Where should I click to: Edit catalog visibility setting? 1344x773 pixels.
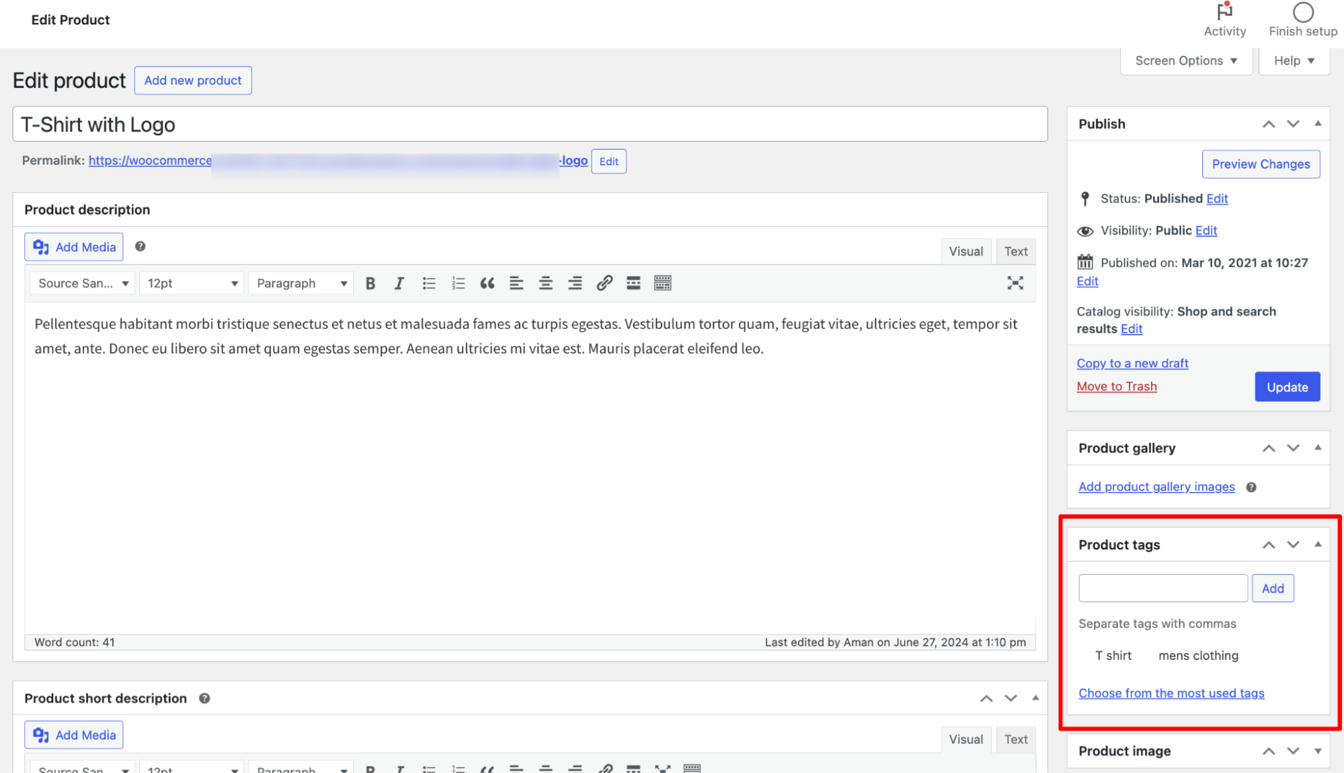pos(1132,329)
